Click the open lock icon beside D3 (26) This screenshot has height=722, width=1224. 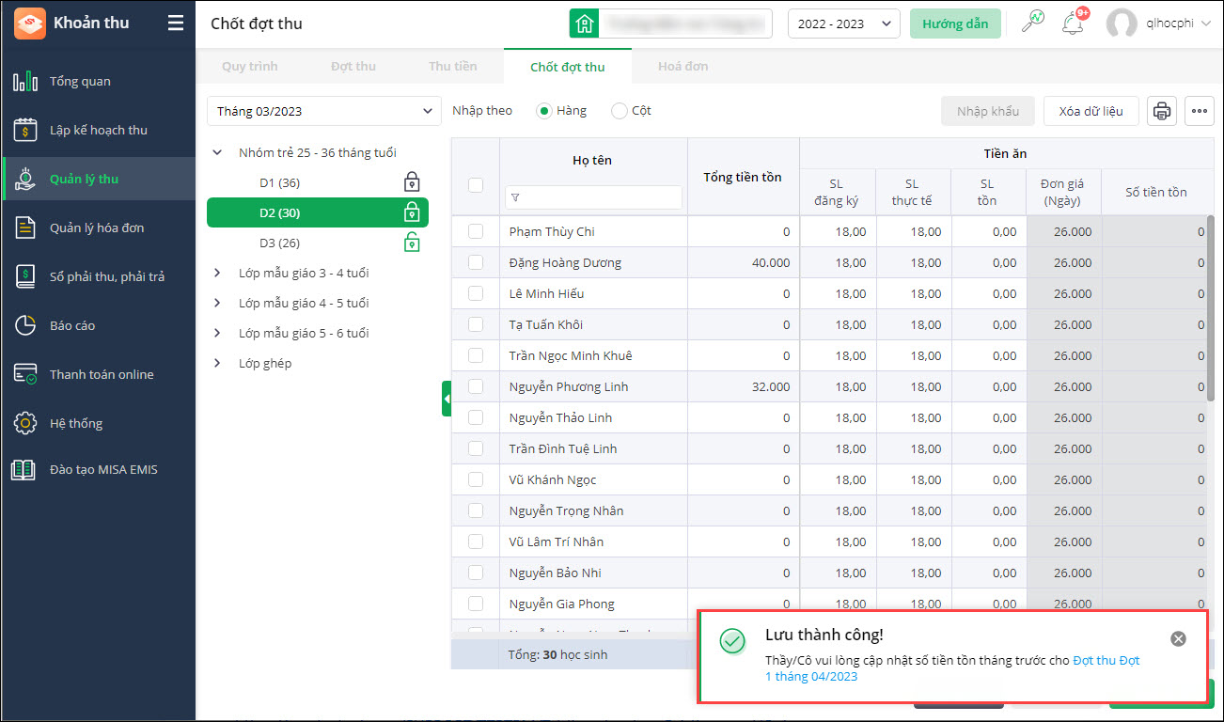pyautogui.click(x=412, y=243)
